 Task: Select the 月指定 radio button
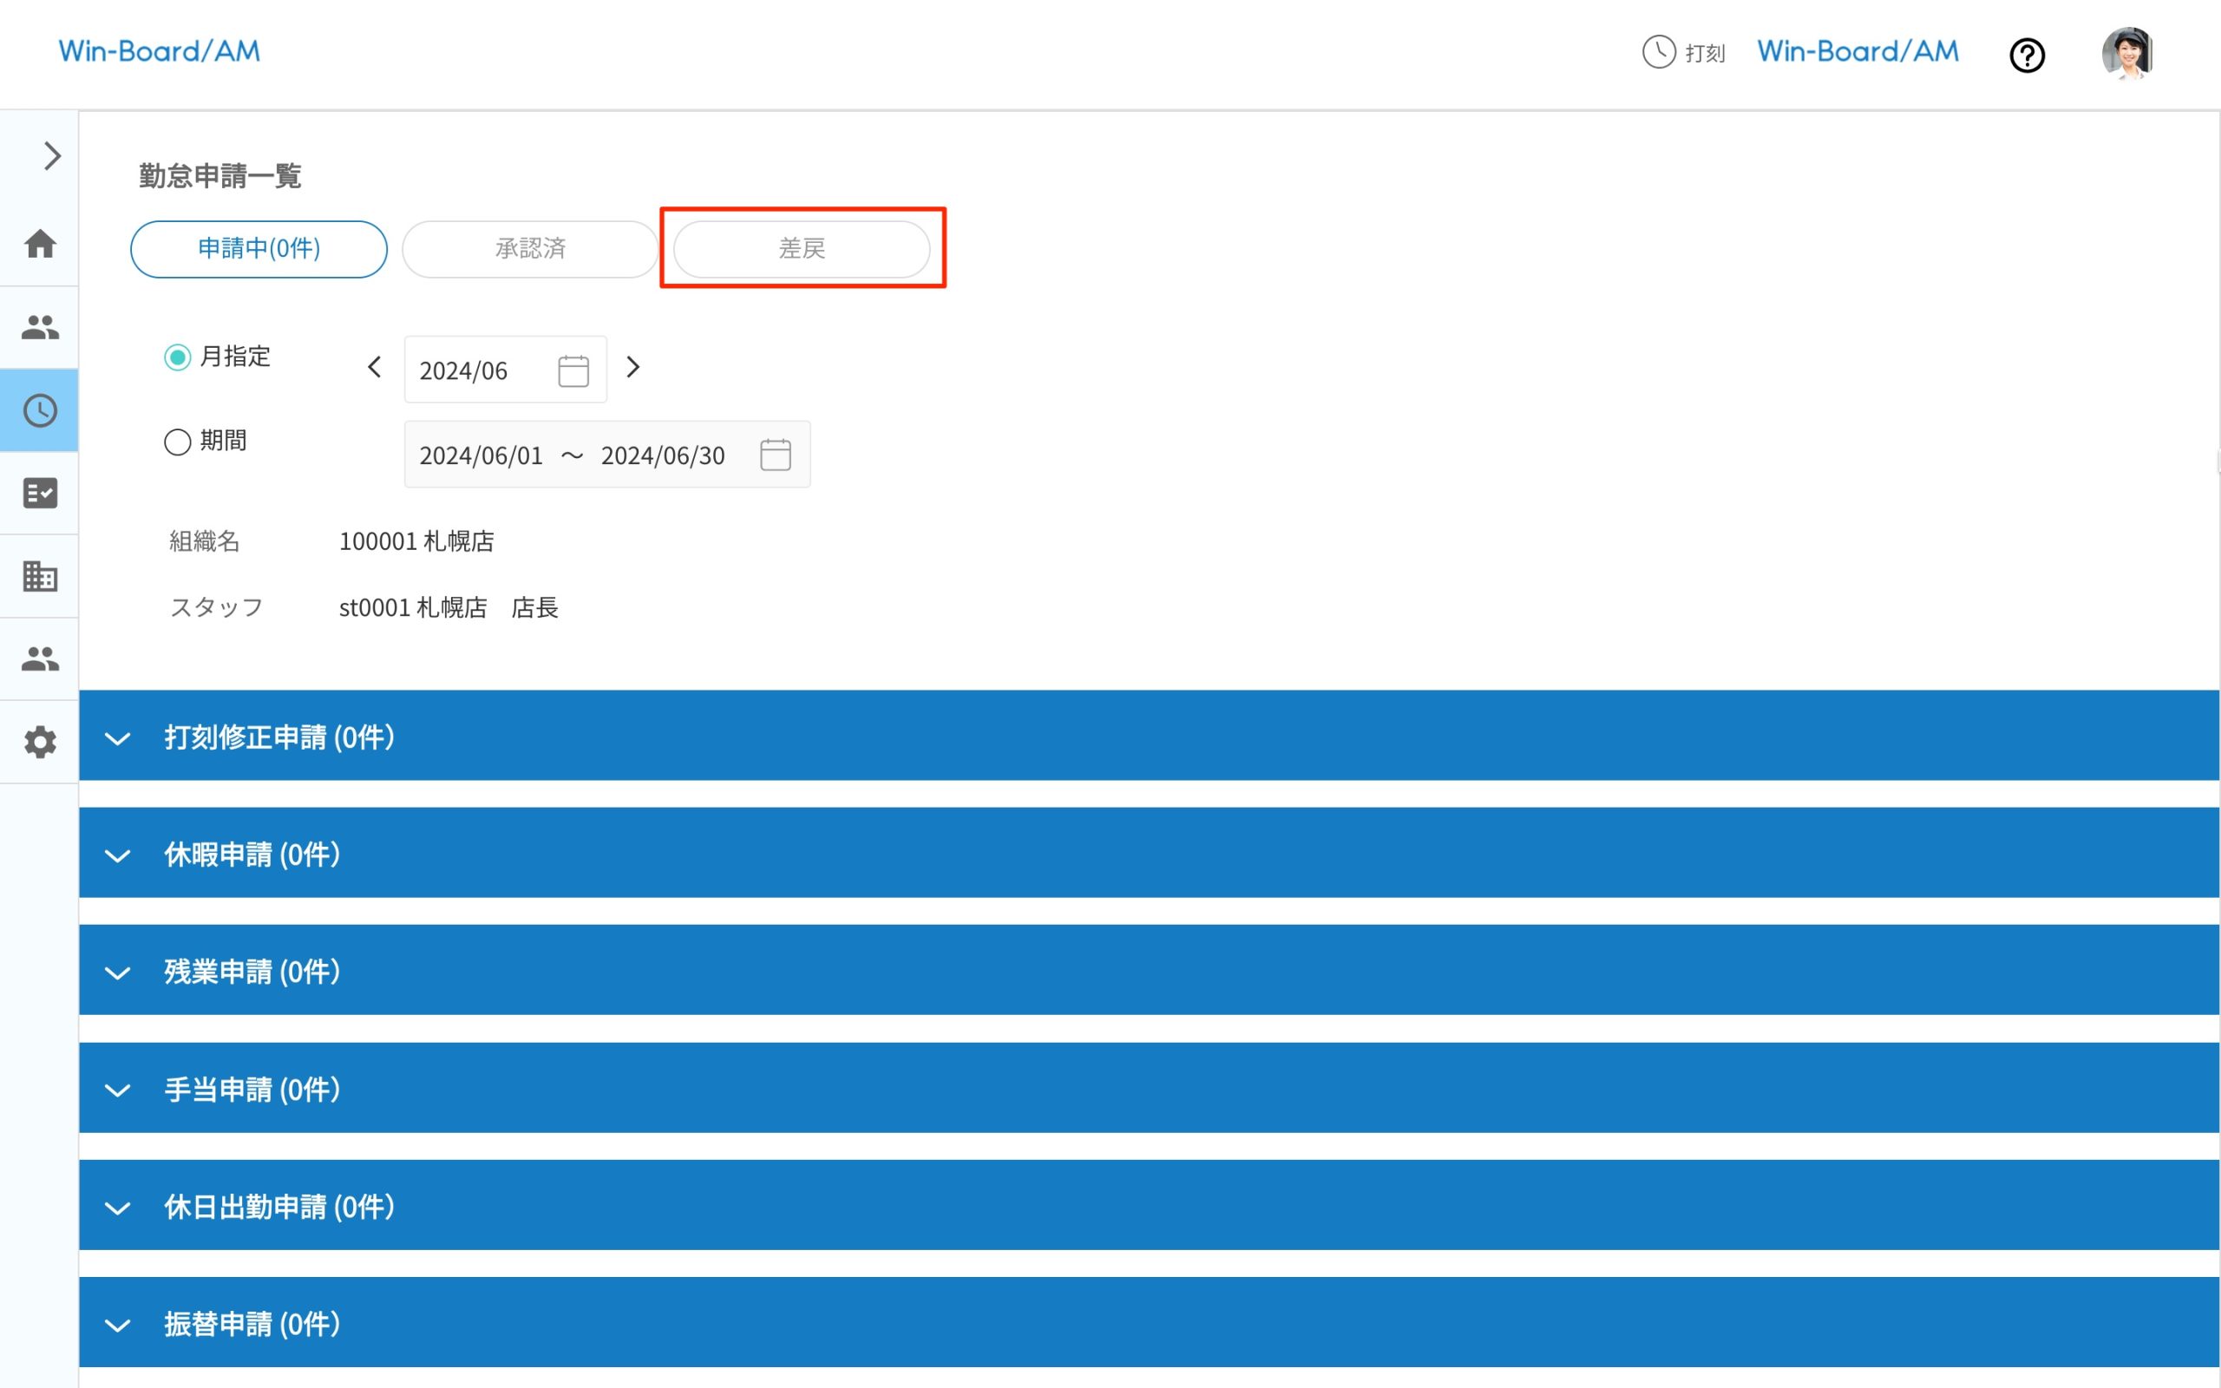pyautogui.click(x=178, y=358)
